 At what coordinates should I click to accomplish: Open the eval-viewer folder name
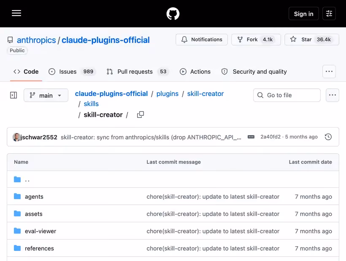pos(41,231)
